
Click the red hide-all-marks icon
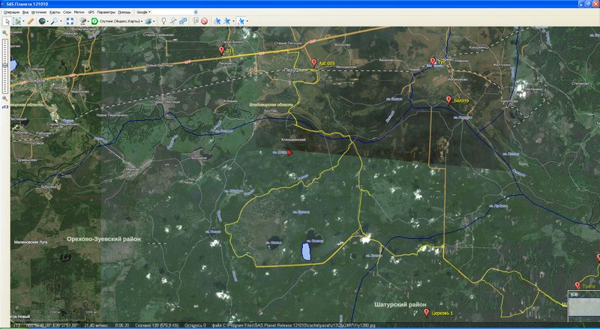click(204, 21)
